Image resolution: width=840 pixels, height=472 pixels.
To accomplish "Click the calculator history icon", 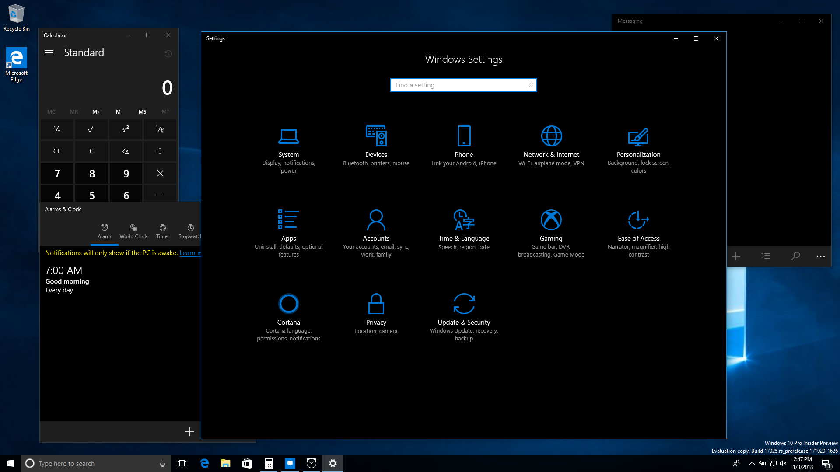I will click(x=168, y=54).
